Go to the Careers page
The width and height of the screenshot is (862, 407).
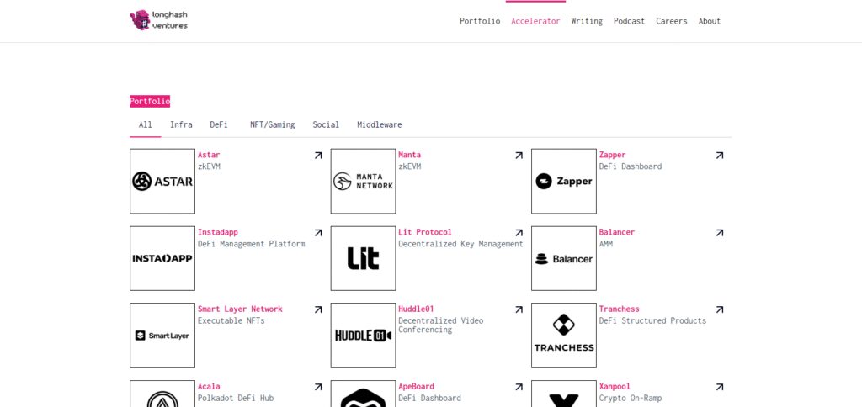click(671, 21)
